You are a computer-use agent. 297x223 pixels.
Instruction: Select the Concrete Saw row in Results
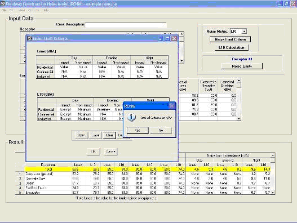click(x=143, y=179)
